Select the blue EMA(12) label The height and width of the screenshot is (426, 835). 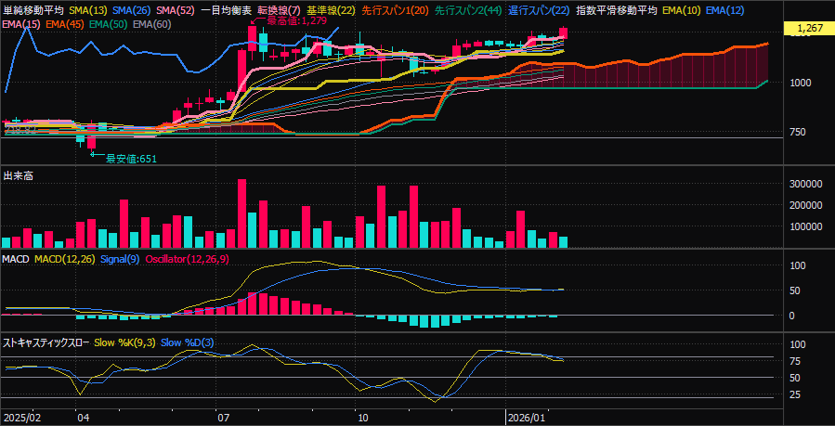[725, 9]
